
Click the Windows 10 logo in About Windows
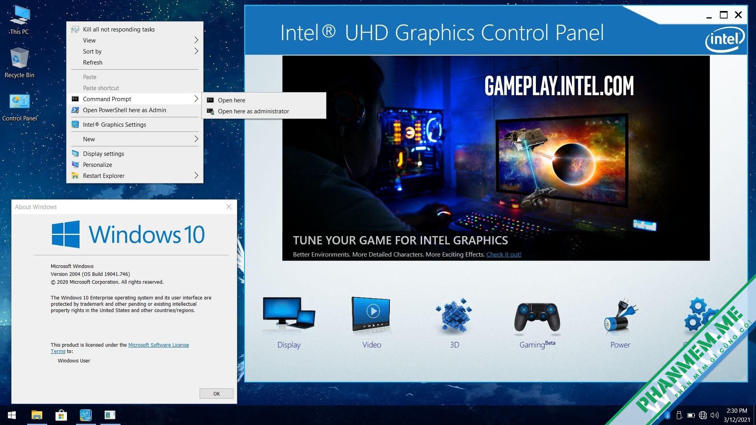[128, 235]
